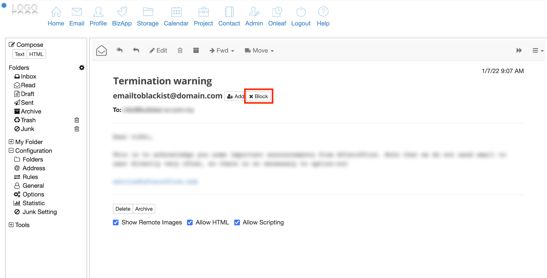547x278 pixels.
Task: Mark message with open envelope icon
Action: [x=101, y=50]
